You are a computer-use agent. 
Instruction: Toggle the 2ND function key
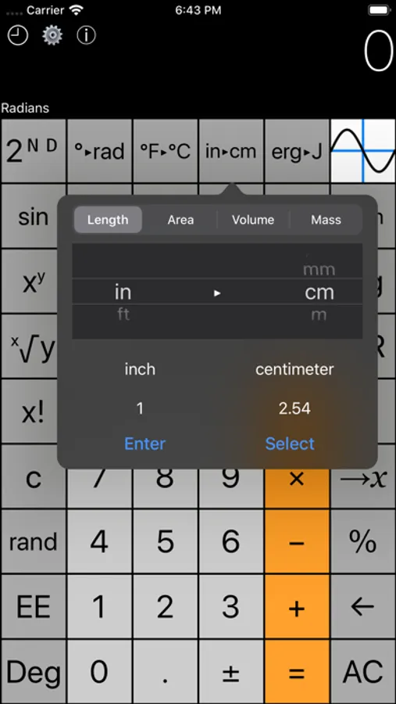pyautogui.click(x=34, y=151)
